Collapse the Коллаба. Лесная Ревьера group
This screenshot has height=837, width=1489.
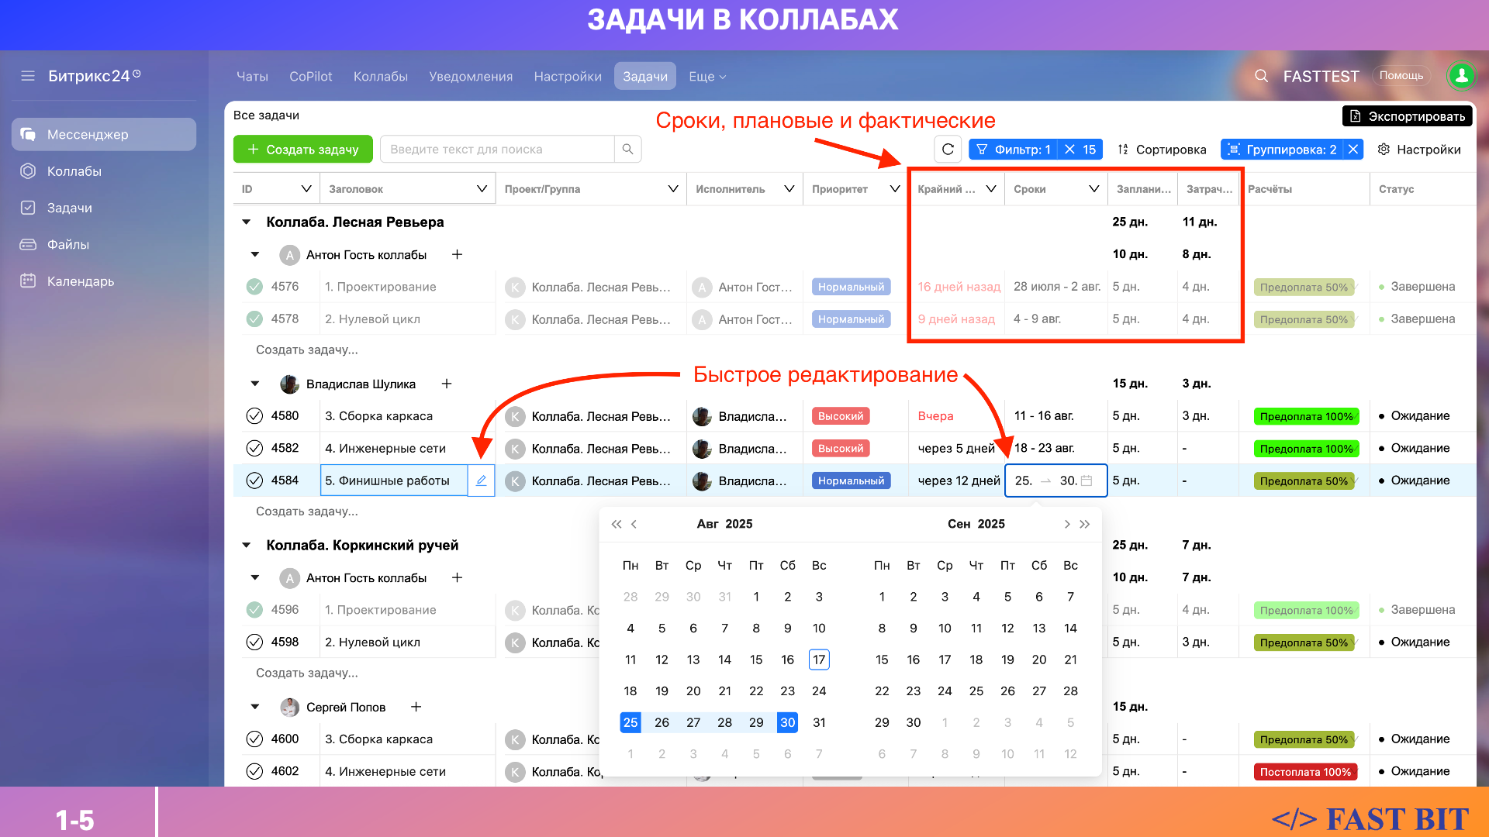pyautogui.click(x=247, y=222)
